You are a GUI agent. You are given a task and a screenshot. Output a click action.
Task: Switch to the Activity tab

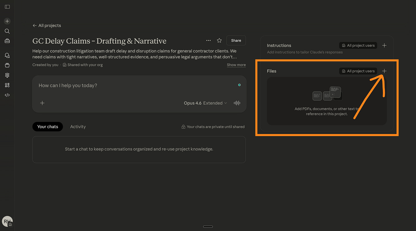tap(78, 127)
